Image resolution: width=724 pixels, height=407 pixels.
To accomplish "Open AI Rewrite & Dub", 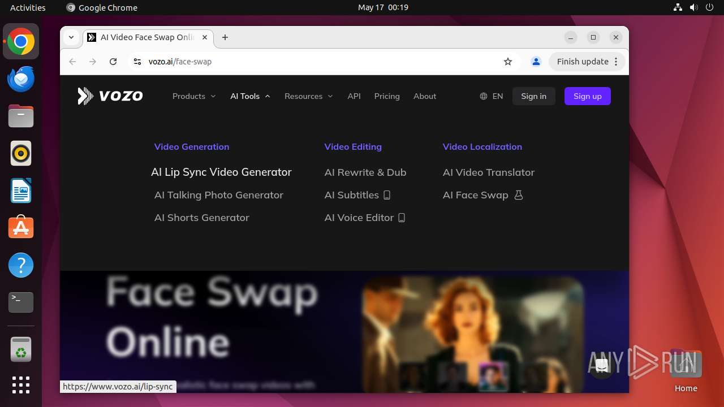I will click(365, 172).
